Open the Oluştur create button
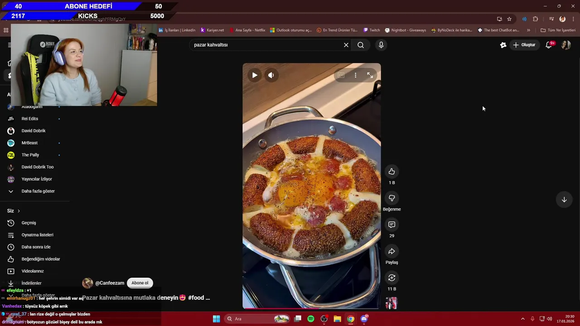 pyautogui.click(x=524, y=45)
